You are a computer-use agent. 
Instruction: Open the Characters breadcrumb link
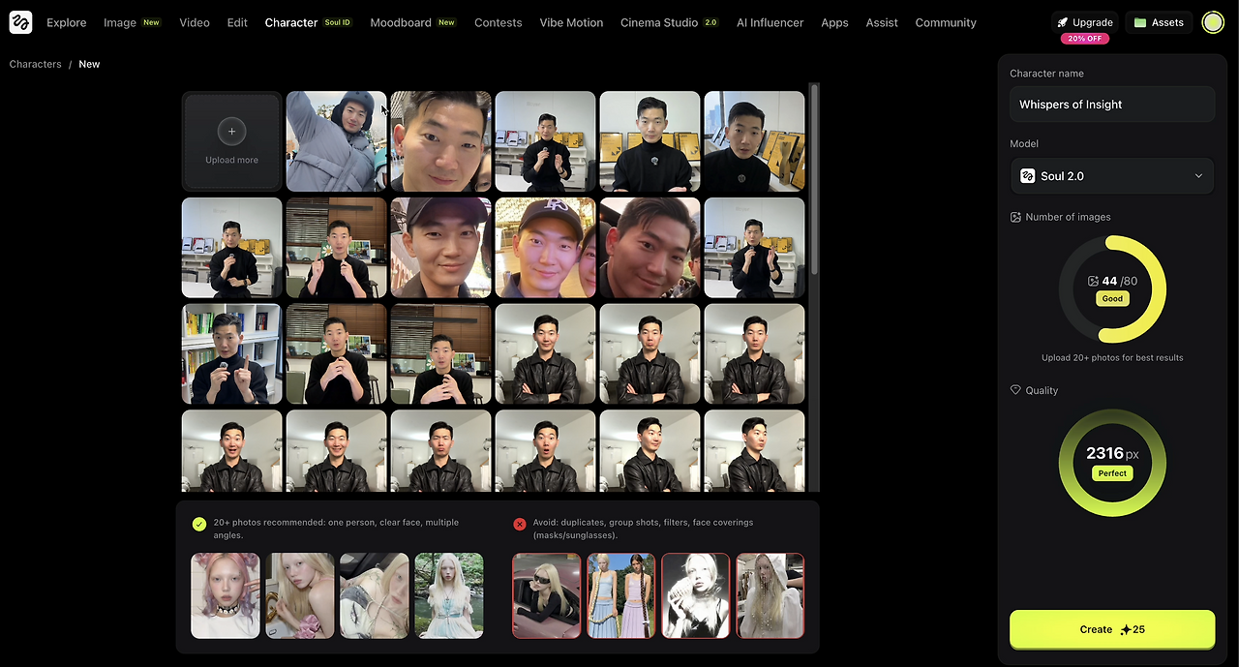tap(35, 64)
